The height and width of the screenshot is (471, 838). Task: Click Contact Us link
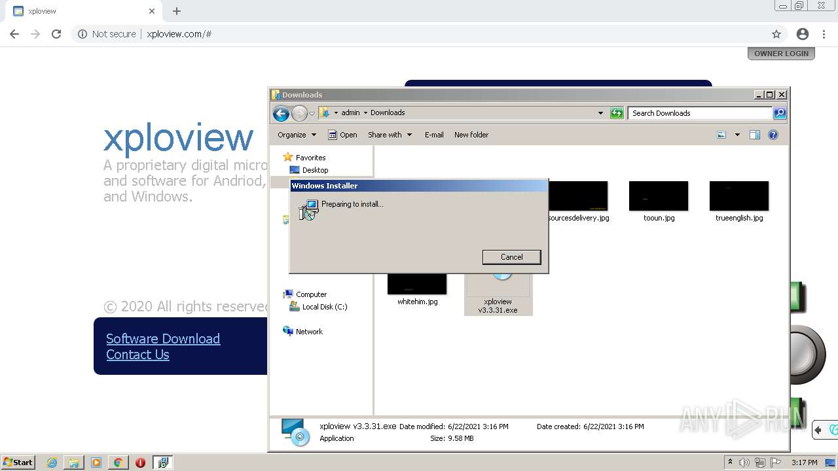click(x=137, y=355)
